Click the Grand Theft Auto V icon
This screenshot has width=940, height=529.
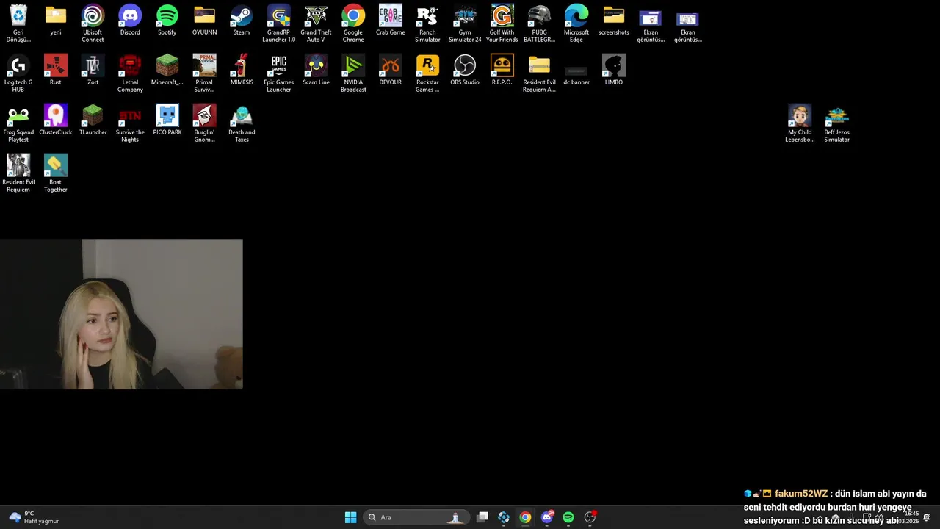pyautogui.click(x=316, y=24)
